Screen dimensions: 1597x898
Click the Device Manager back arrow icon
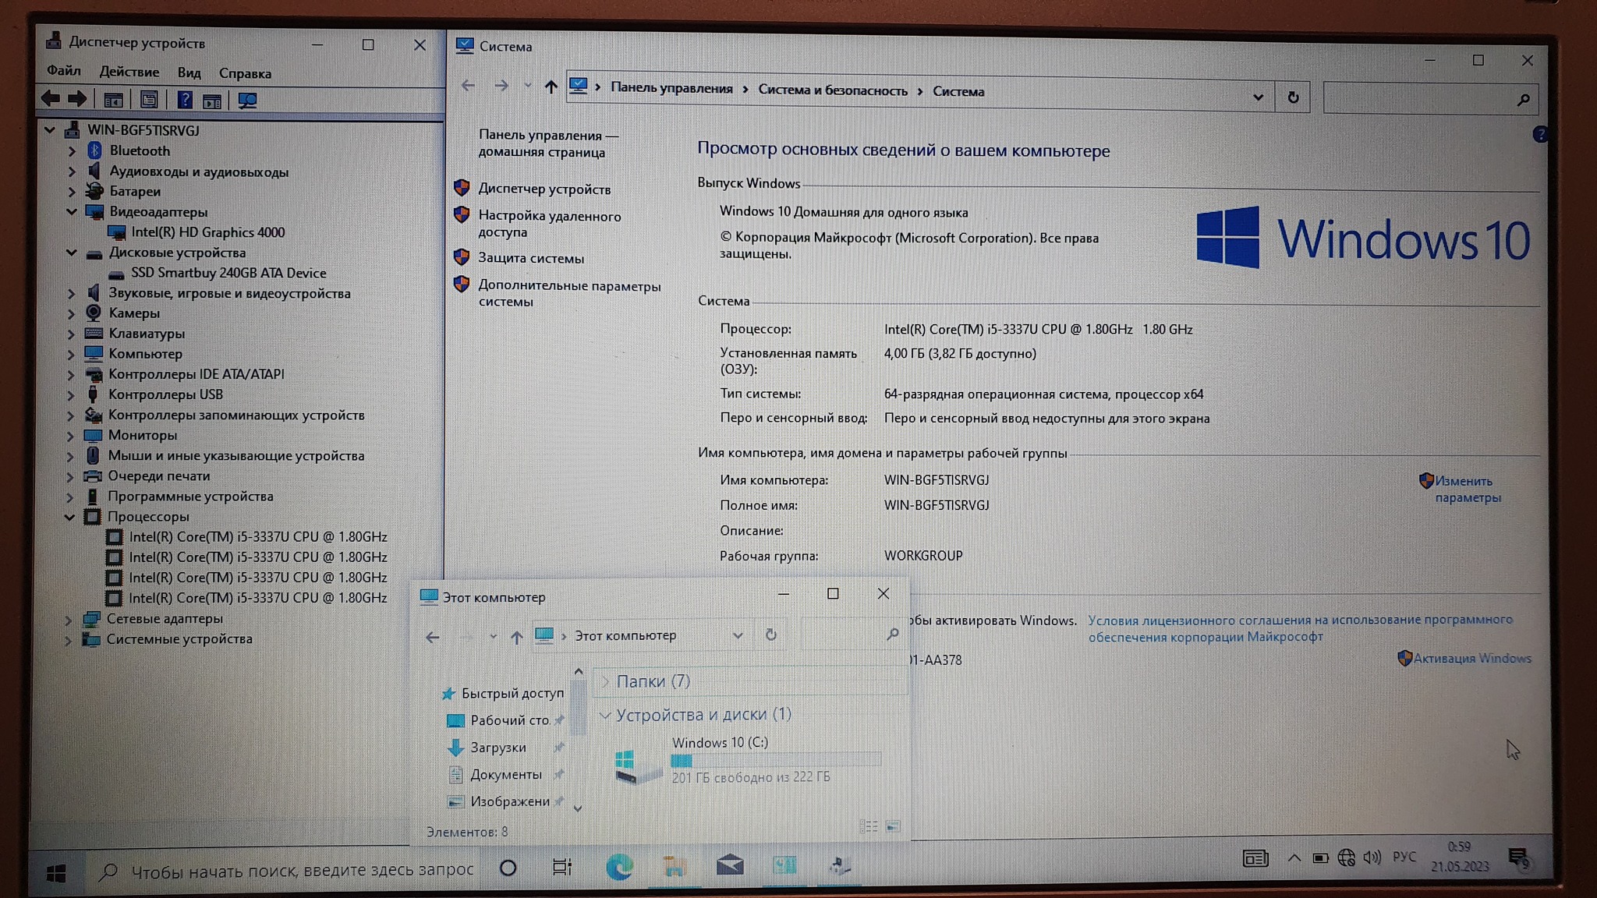coord(51,99)
